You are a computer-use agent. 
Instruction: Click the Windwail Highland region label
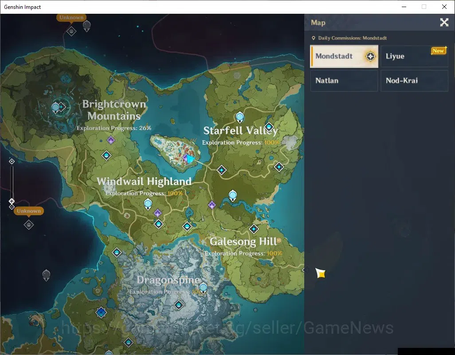(144, 181)
